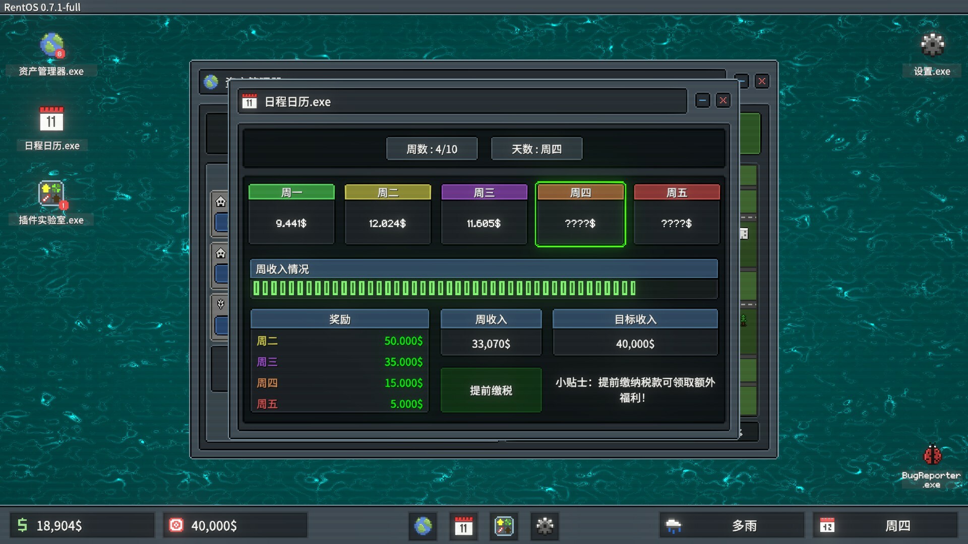
Task: Minimize the 日程日历.exe window
Action: coord(702,101)
